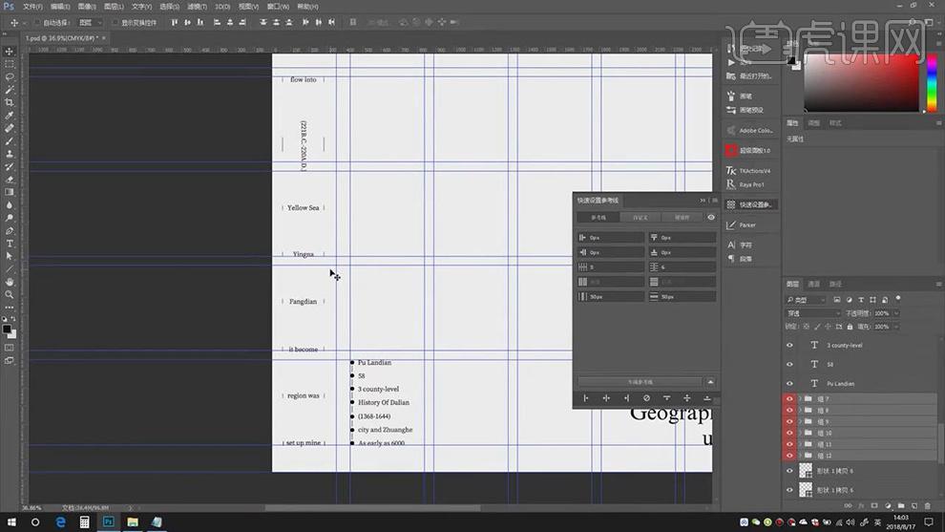The height and width of the screenshot is (532, 945).
Task: Expand group 9 in layers panel
Action: pos(800,421)
